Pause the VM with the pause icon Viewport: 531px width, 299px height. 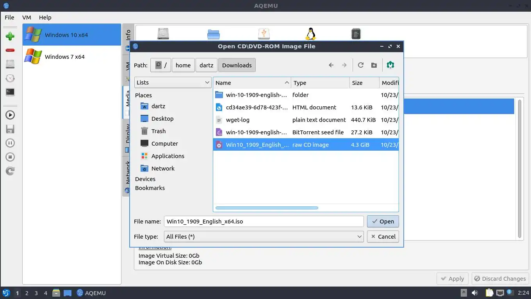[x=10, y=143]
